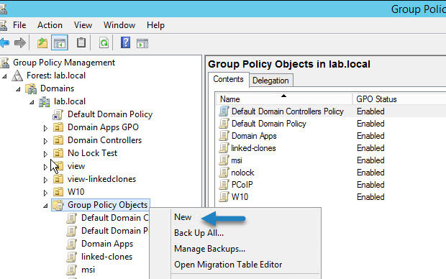This screenshot has width=446, height=279.
Task: Click scroll icon beside msi in tree
Action: [72, 270]
